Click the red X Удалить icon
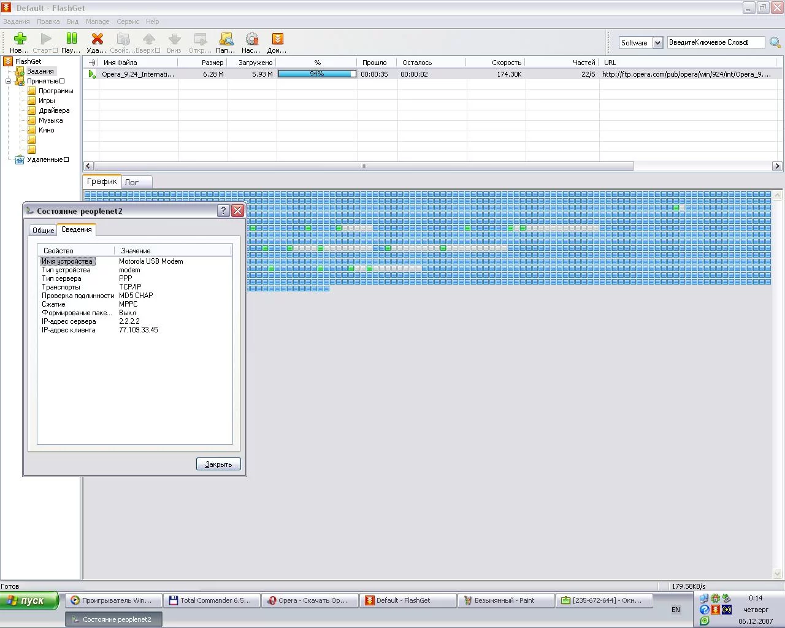Viewport: 785px width, 628px height. [97, 39]
